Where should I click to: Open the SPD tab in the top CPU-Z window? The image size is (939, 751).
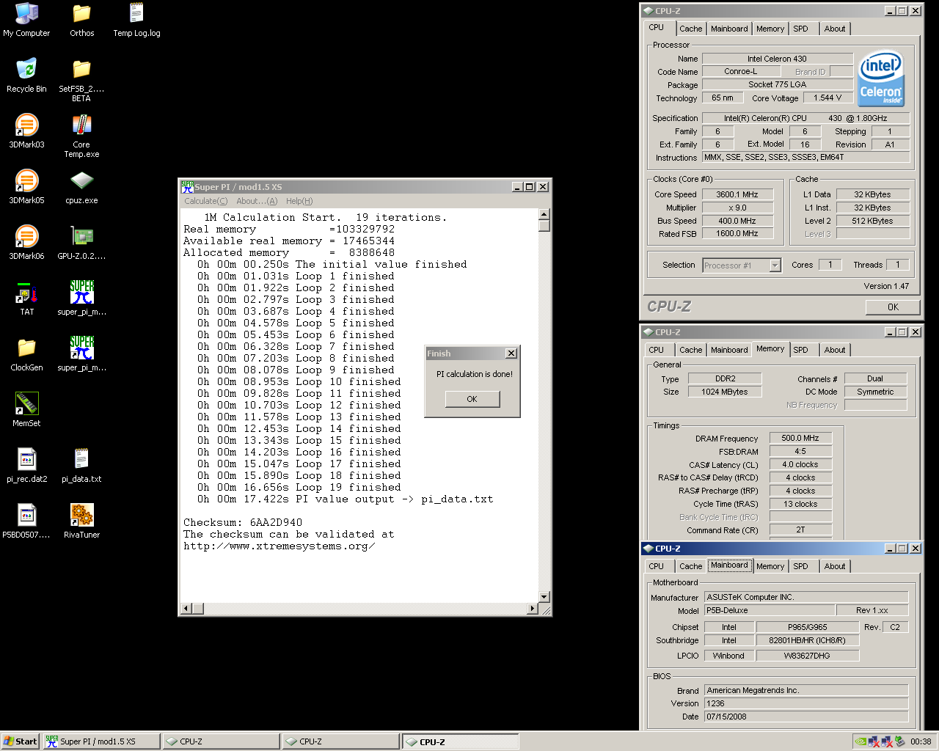[800, 29]
